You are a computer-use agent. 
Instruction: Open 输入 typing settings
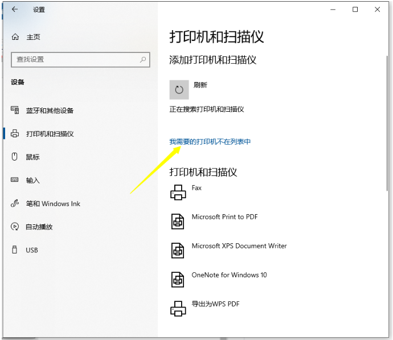(x=32, y=181)
